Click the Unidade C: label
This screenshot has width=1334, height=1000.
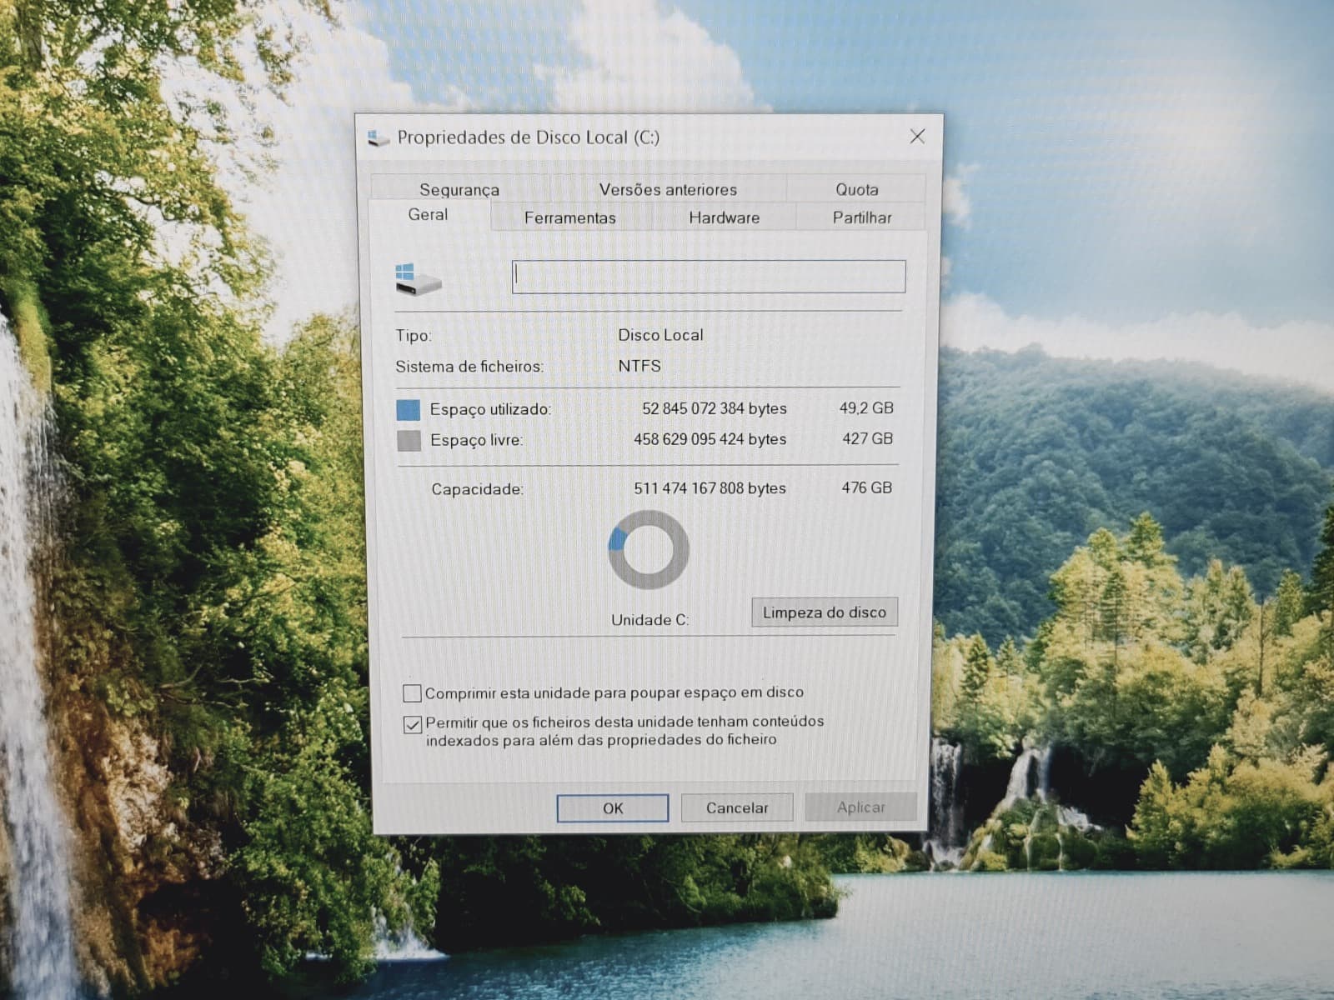pyautogui.click(x=650, y=620)
